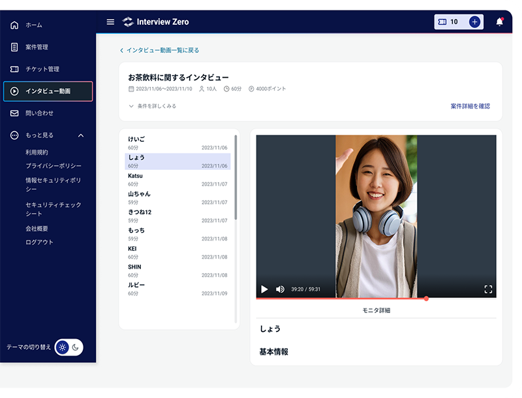Switch to light theme sun icon
The image size is (522, 398).
click(x=62, y=347)
